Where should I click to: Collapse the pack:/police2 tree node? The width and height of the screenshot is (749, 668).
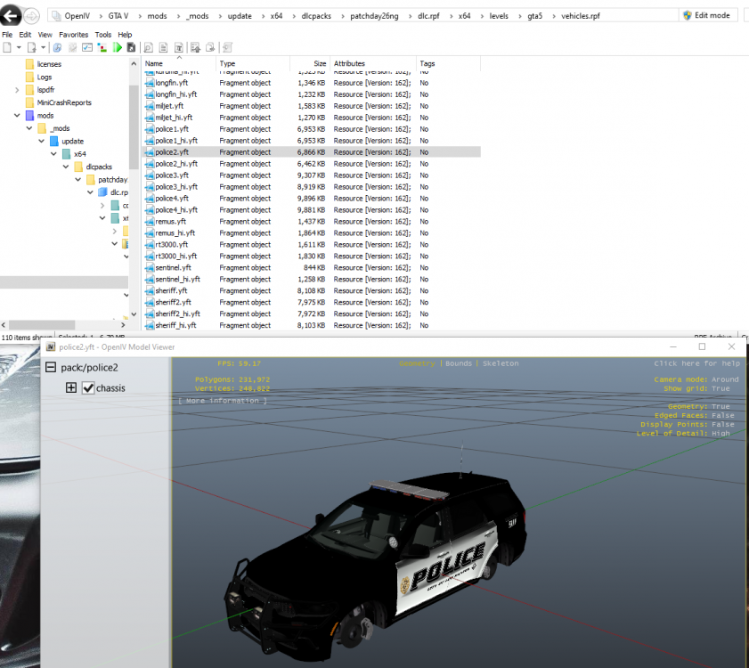click(52, 367)
